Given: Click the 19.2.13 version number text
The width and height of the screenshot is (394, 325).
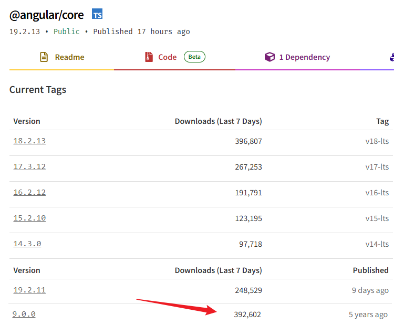Looking at the screenshot, I should [x=25, y=32].
